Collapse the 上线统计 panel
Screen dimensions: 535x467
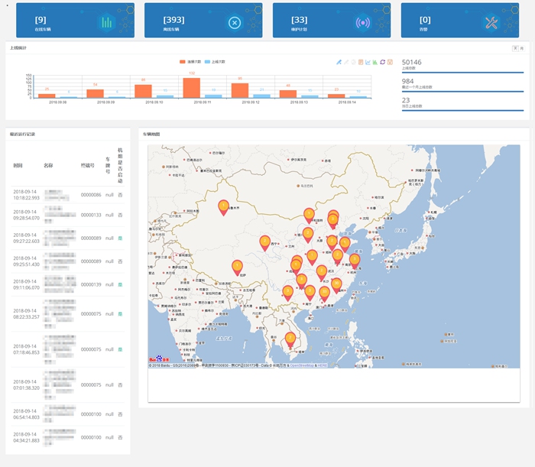point(515,48)
